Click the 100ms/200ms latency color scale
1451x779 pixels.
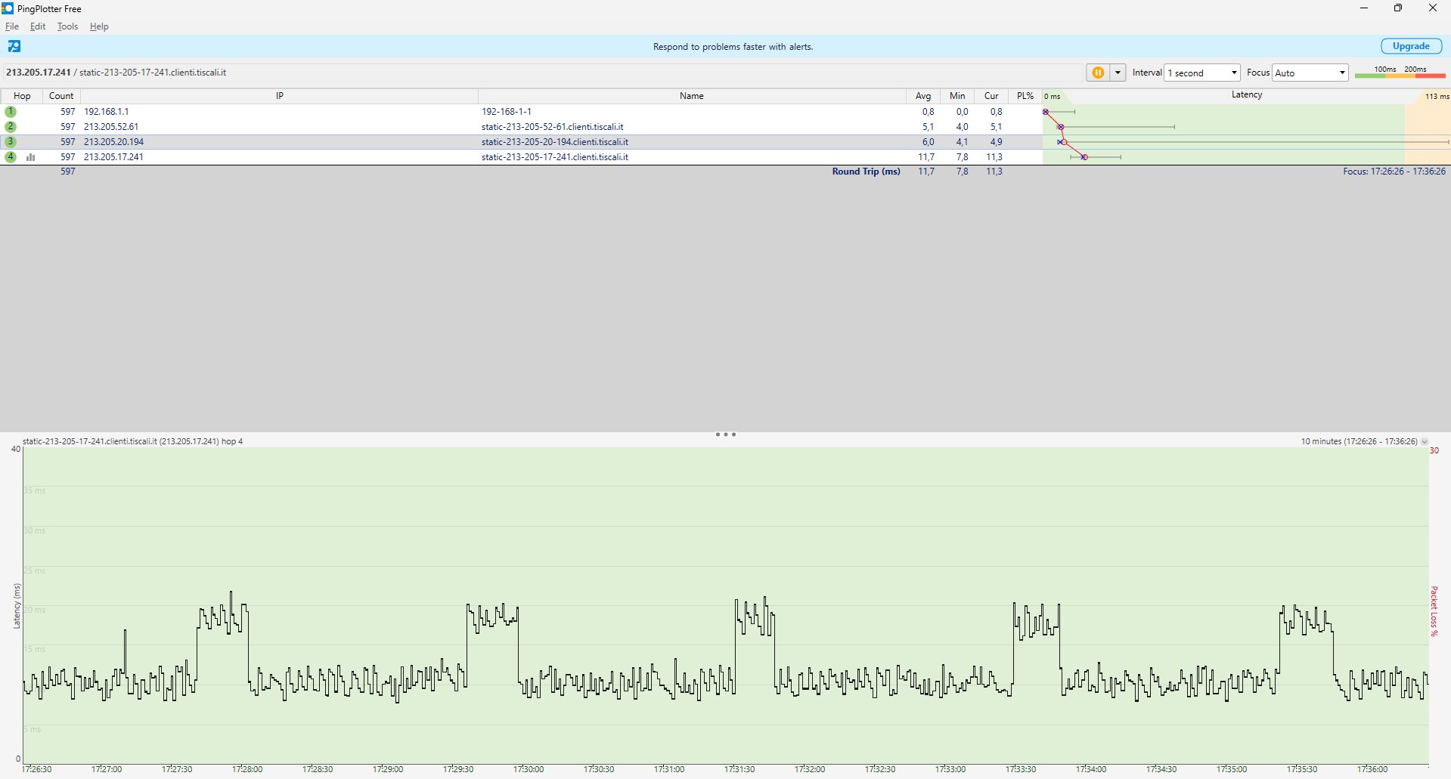(x=1400, y=73)
